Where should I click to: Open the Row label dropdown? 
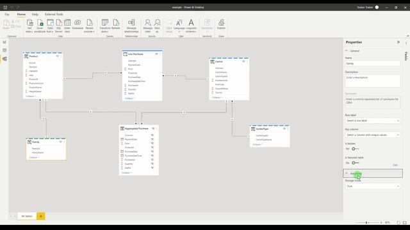point(372,121)
